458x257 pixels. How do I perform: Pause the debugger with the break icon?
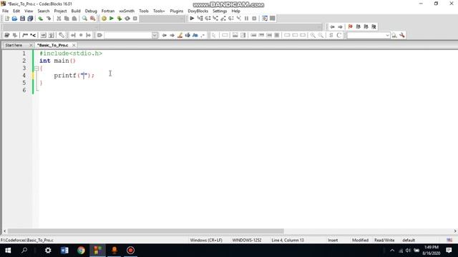pos(246,19)
